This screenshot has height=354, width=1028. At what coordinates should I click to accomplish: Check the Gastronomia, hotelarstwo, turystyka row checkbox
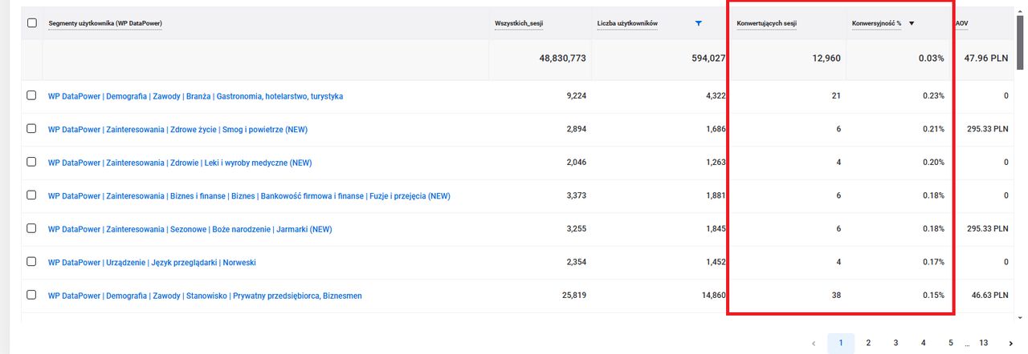coord(32,95)
